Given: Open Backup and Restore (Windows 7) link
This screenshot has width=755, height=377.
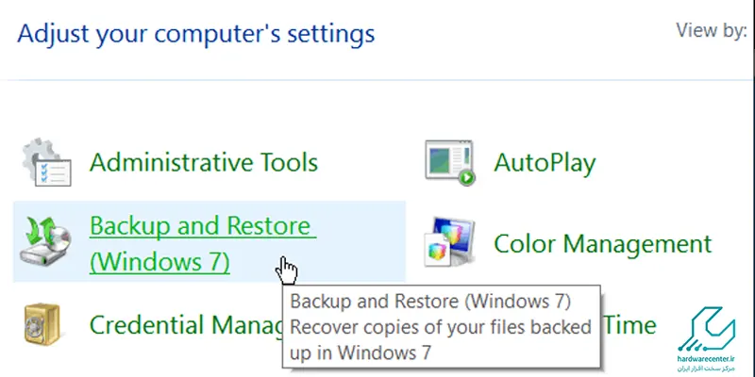Looking at the screenshot, I should coord(203,244).
